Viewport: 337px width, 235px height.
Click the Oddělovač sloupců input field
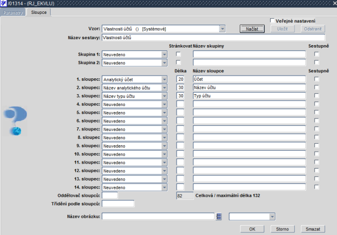tap(110, 195)
